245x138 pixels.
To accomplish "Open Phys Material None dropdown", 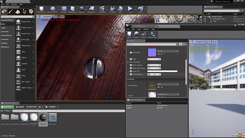I will (168, 84).
